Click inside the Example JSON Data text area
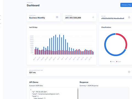Screen dimensions: 132x99 click(53, 93)
